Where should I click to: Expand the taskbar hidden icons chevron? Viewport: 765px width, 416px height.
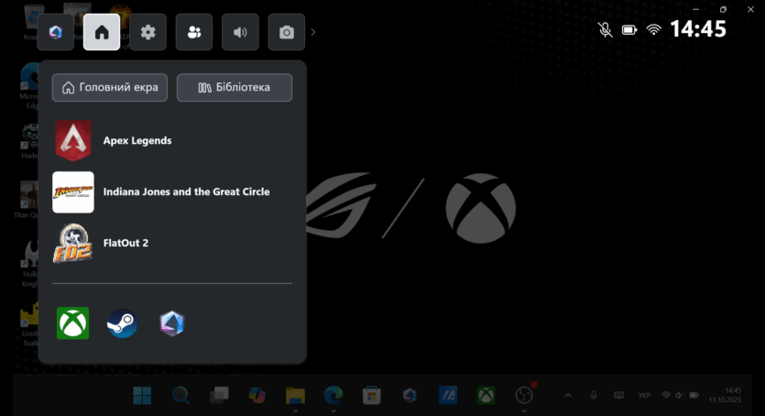coord(567,395)
